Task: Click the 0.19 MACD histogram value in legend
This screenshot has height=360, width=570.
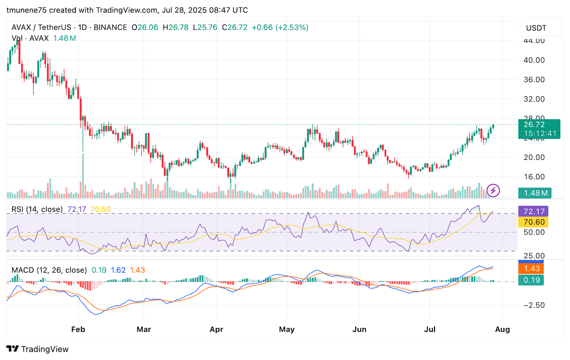Action: coord(99,270)
